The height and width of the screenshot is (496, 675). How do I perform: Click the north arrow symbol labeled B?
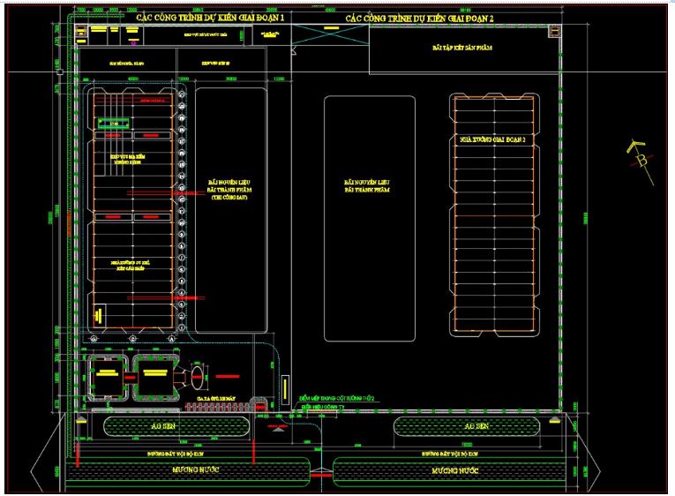tap(641, 162)
